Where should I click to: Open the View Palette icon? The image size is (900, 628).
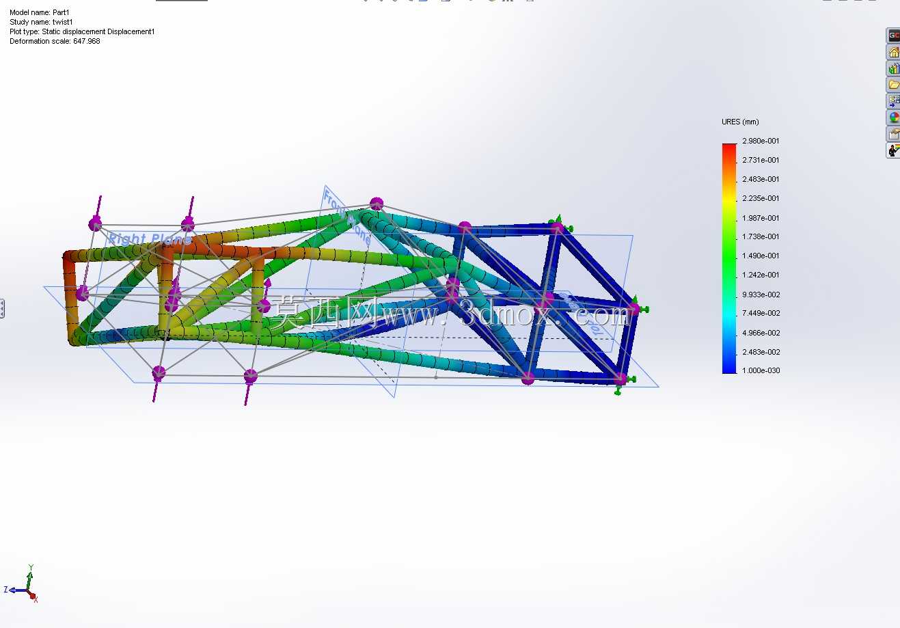click(x=893, y=101)
